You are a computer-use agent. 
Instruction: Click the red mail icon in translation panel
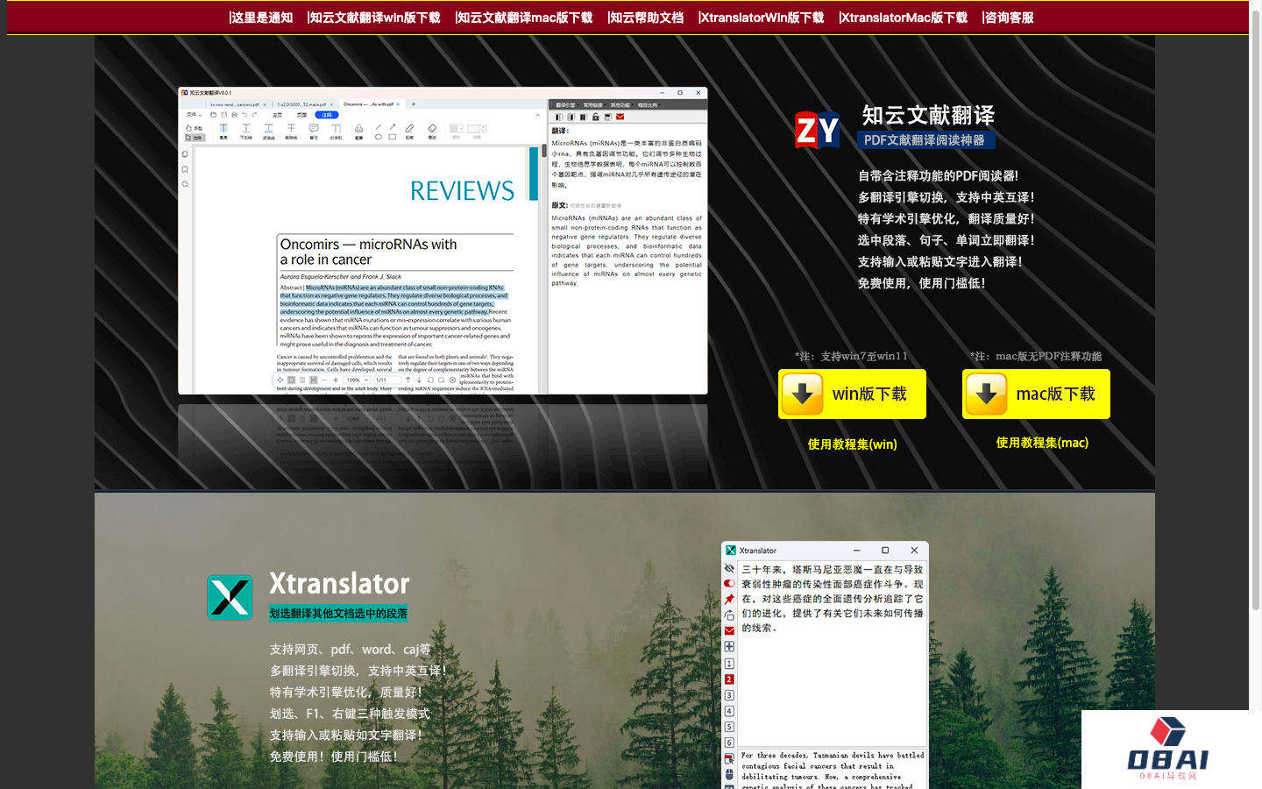pos(620,117)
